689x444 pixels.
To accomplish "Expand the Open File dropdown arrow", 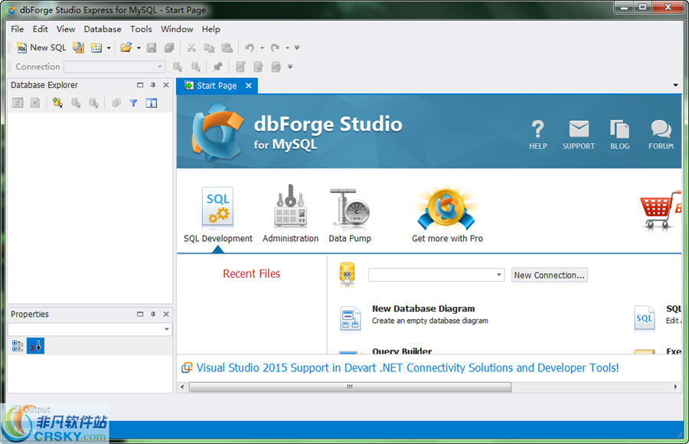I will click(139, 47).
